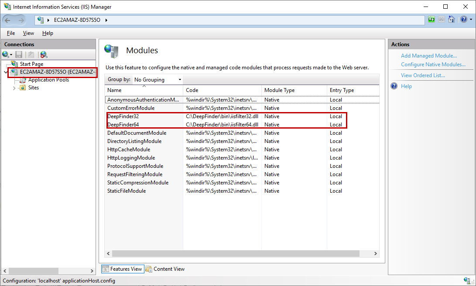Click the Sites folder icon in the tree
476x286 pixels.
(22, 88)
